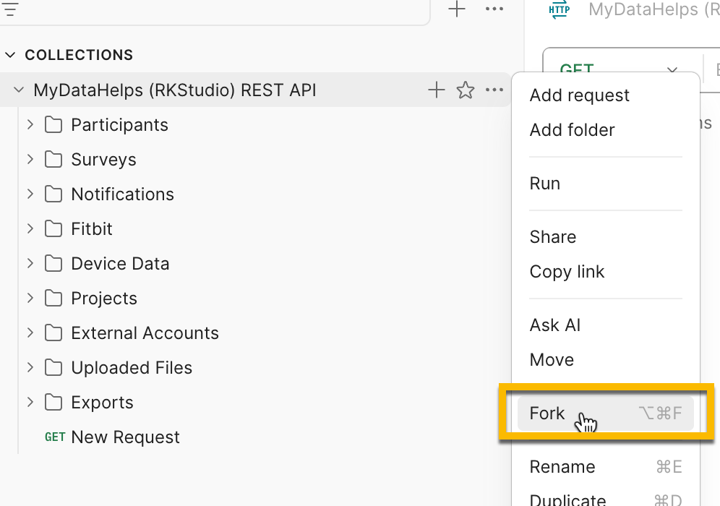This screenshot has height=506, width=720.
Task: Click the Device Data folder icon
Action: pos(53,264)
